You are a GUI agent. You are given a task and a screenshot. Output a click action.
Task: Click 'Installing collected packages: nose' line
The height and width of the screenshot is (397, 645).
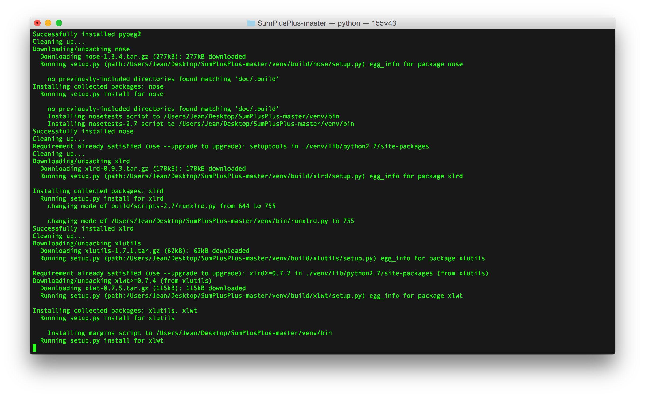98,86
